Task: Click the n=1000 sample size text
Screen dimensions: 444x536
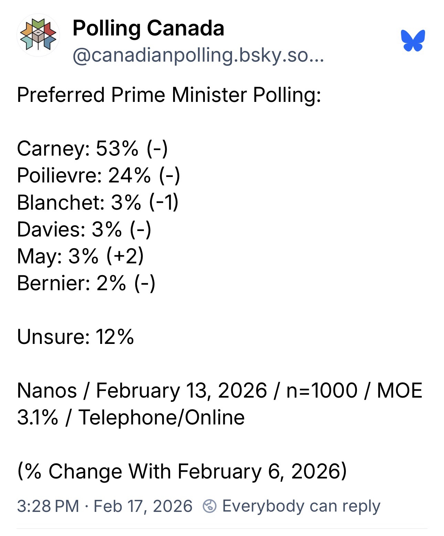Action: point(321,390)
